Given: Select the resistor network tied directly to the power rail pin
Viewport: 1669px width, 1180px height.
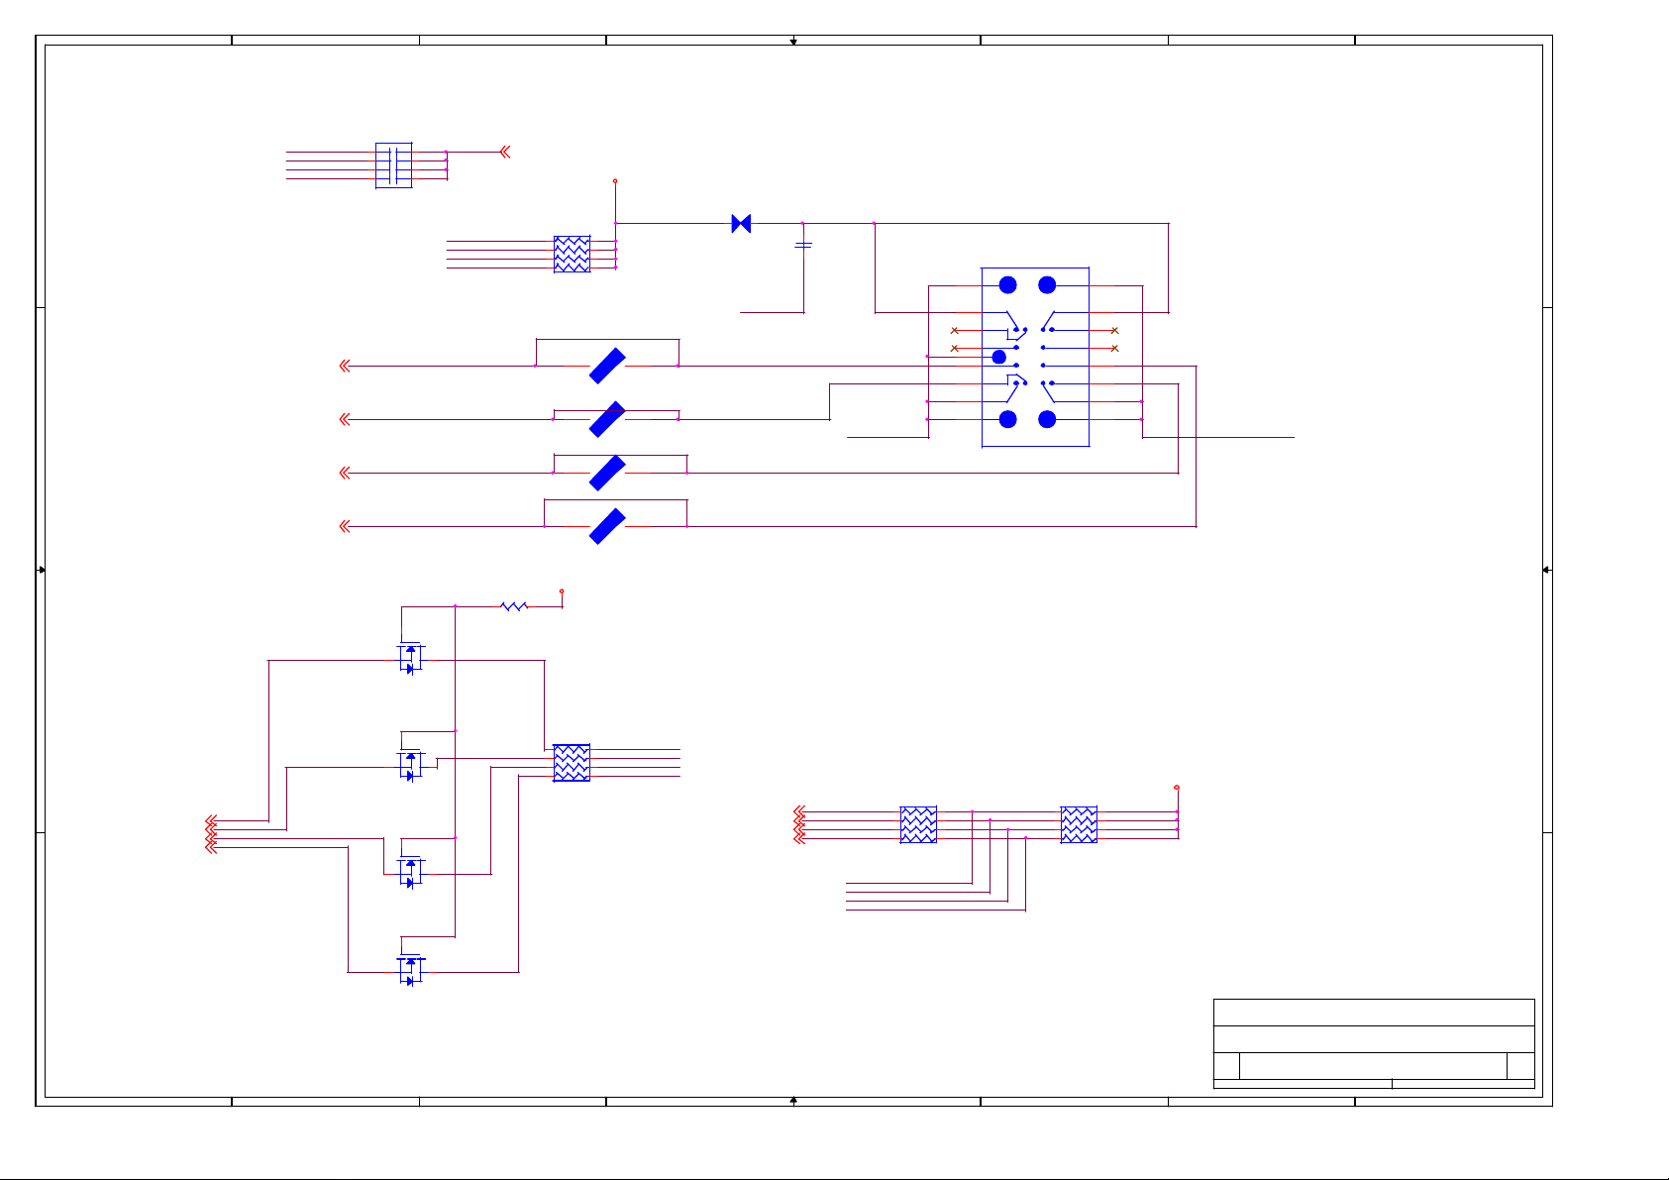Looking at the screenshot, I should (1079, 825).
